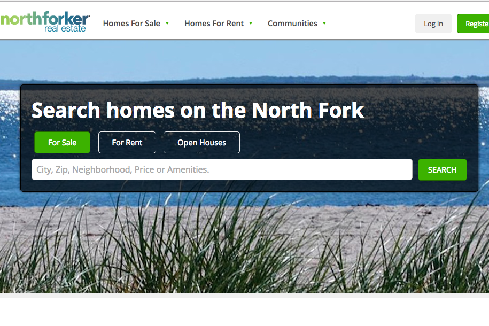Open the Homes For Rent menu
Screen dimensions: 489x326
[x=214, y=24]
